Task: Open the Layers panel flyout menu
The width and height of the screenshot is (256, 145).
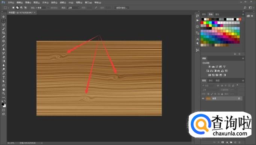Action: [243, 81]
